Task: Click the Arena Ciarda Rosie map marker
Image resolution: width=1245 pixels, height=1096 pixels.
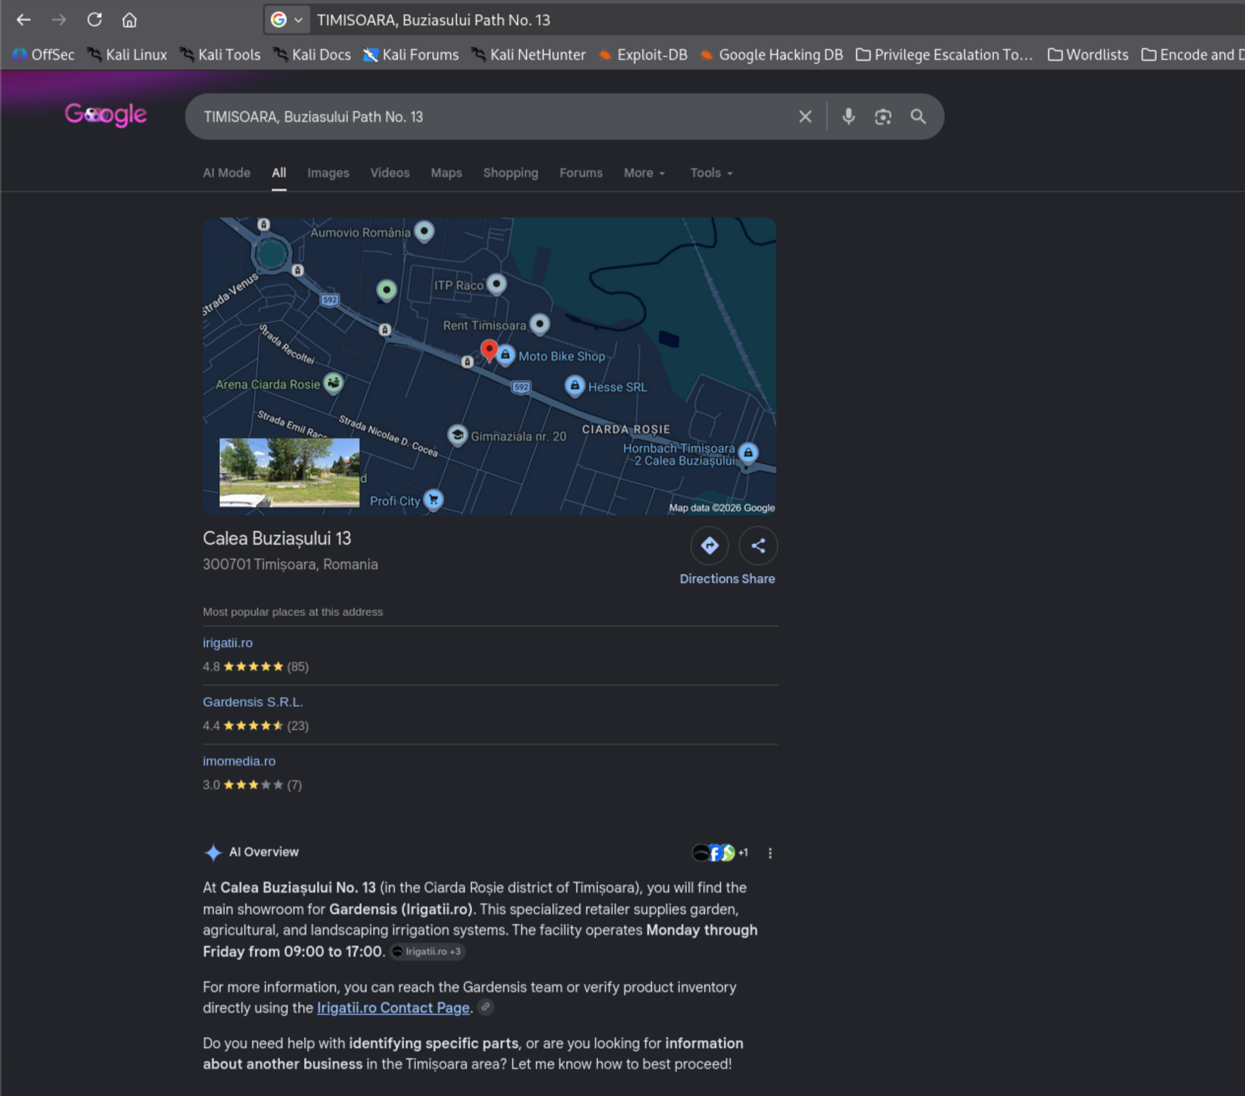Action: (334, 383)
